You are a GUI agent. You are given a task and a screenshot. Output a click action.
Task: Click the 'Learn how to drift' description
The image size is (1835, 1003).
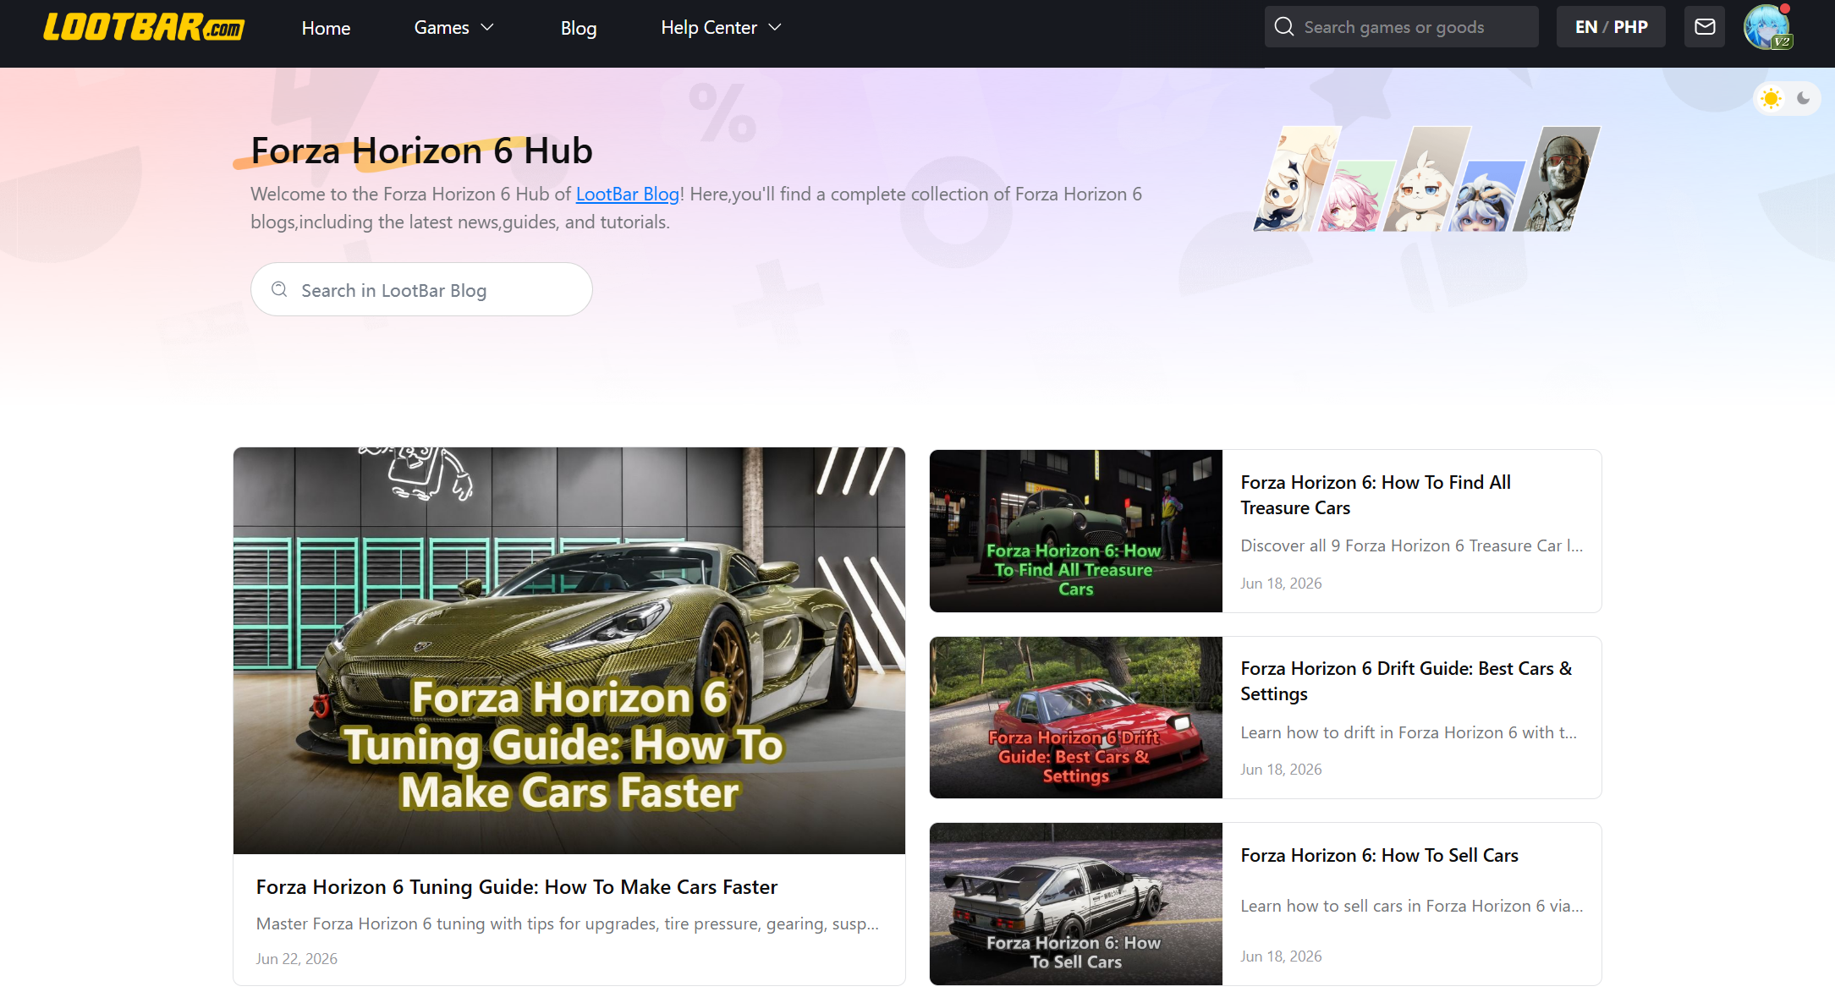point(1409,733)
